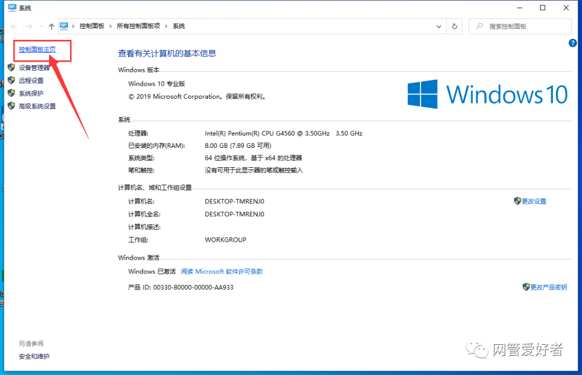Click the shield icon beside 远程设置
This screenshot has height=375, width=582.
[11, 80]
